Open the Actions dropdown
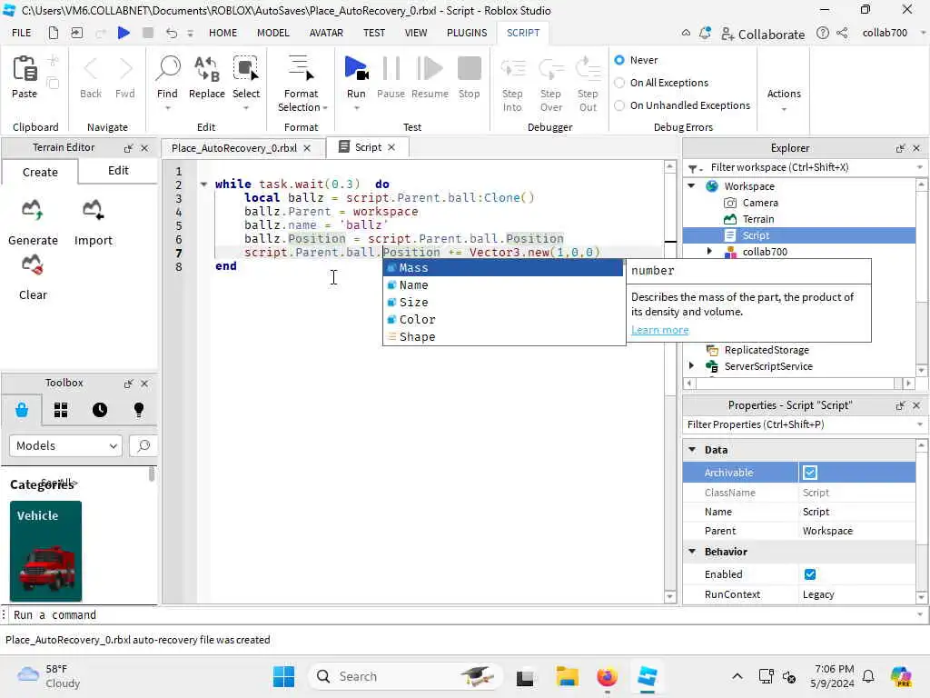930x698 pixels. click(x=784, y=100)
